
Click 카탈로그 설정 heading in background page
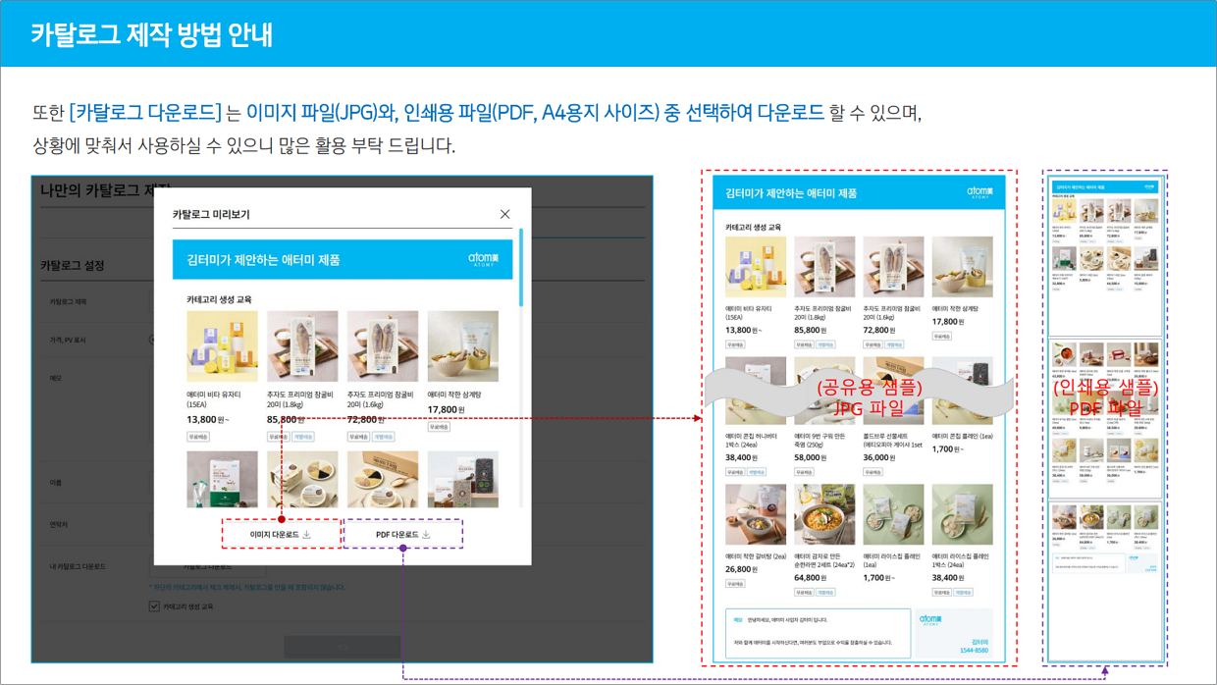72,265
